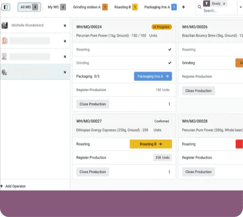Click the 250 Units button

coord(162,158)
